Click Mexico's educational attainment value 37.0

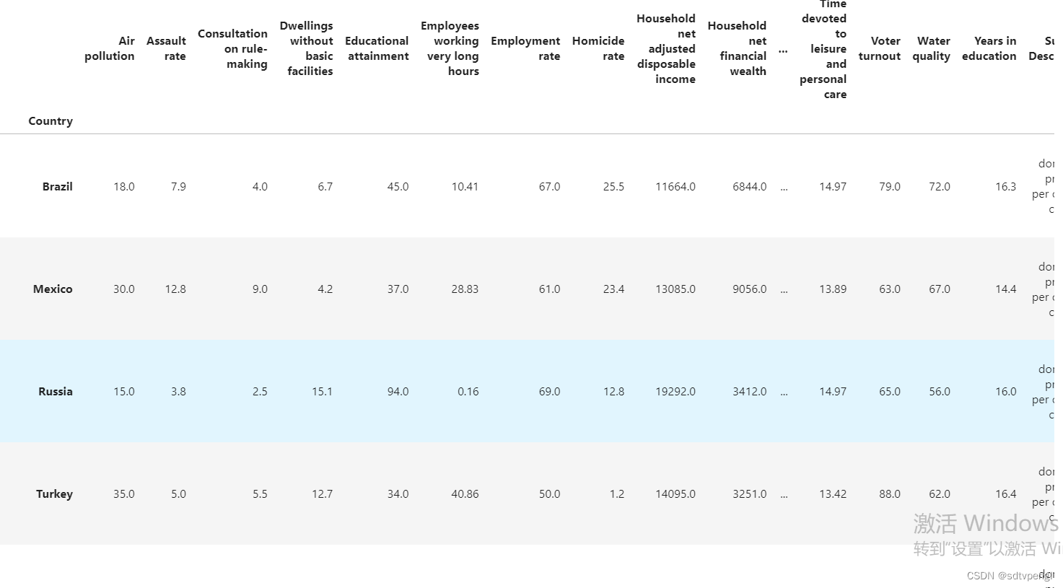(398, 289)
